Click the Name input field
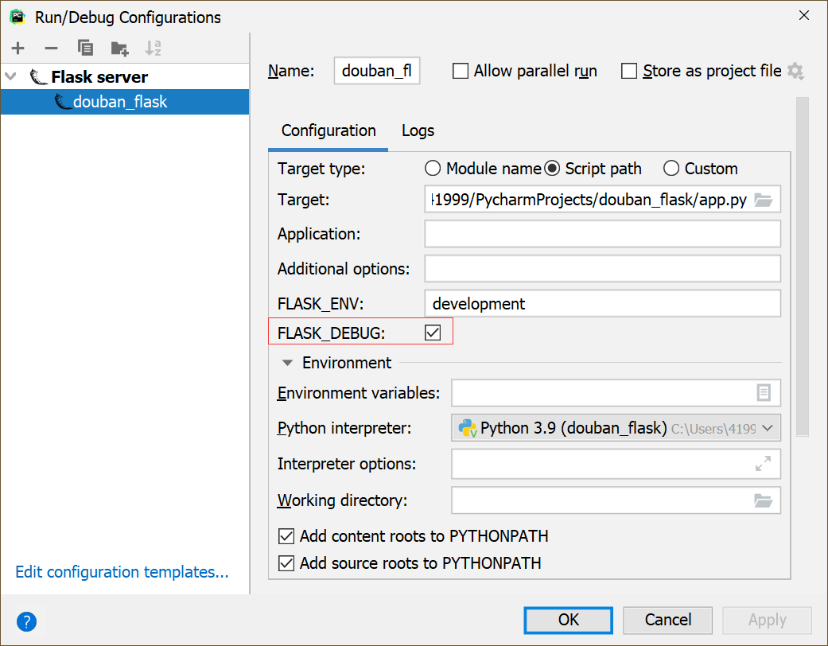The height and width of the screenshot is (646, 828). (x=377, y=71)
